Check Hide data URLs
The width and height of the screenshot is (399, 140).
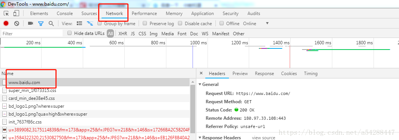(x=69, y=33)
